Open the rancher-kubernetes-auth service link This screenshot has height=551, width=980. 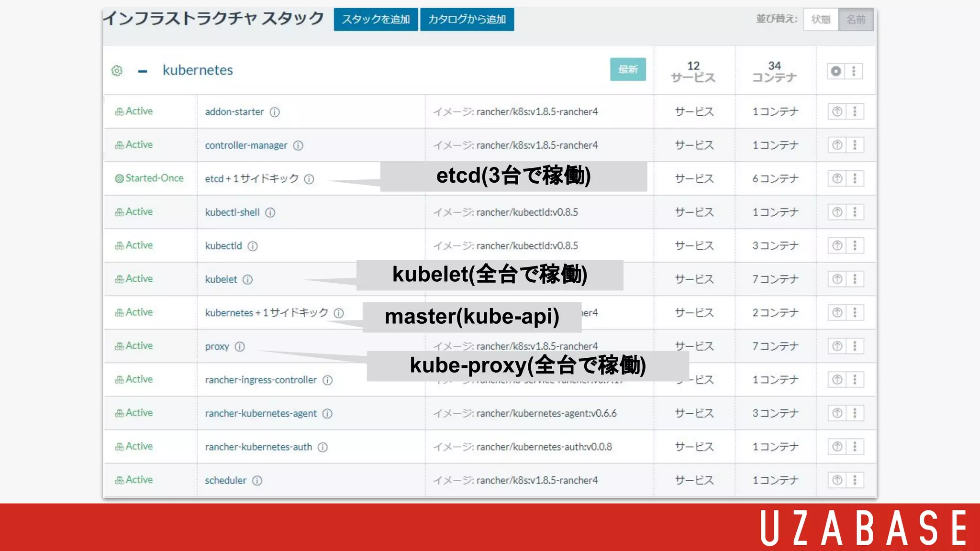coord(258,446)
